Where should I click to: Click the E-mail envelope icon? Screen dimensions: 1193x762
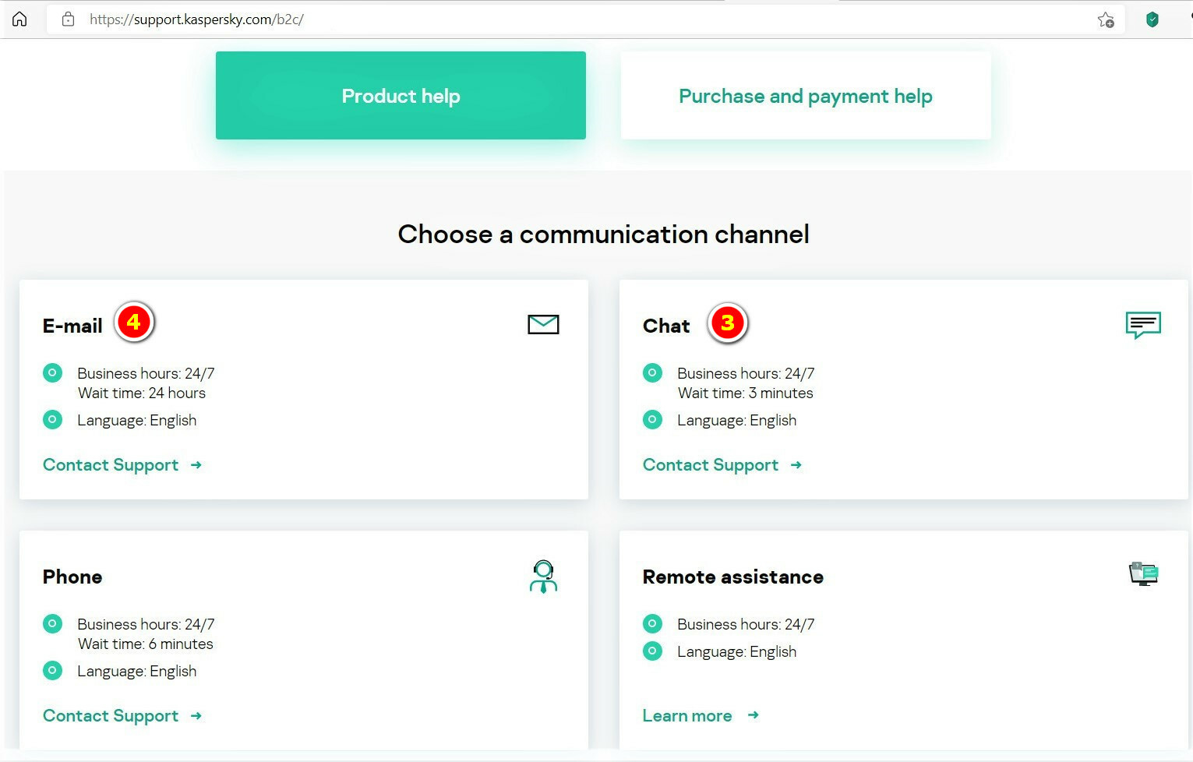point(543,324)
